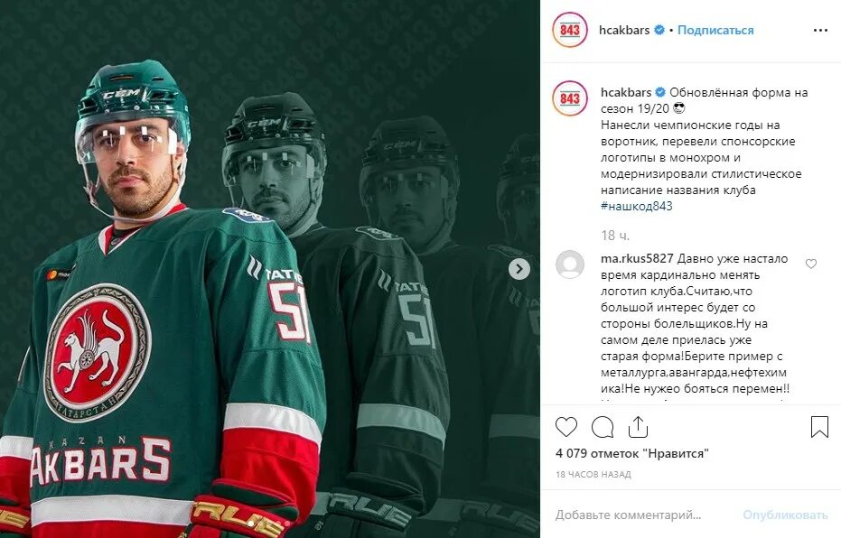
Task: Click the Опубликовать post button
Action: point(785,515)
